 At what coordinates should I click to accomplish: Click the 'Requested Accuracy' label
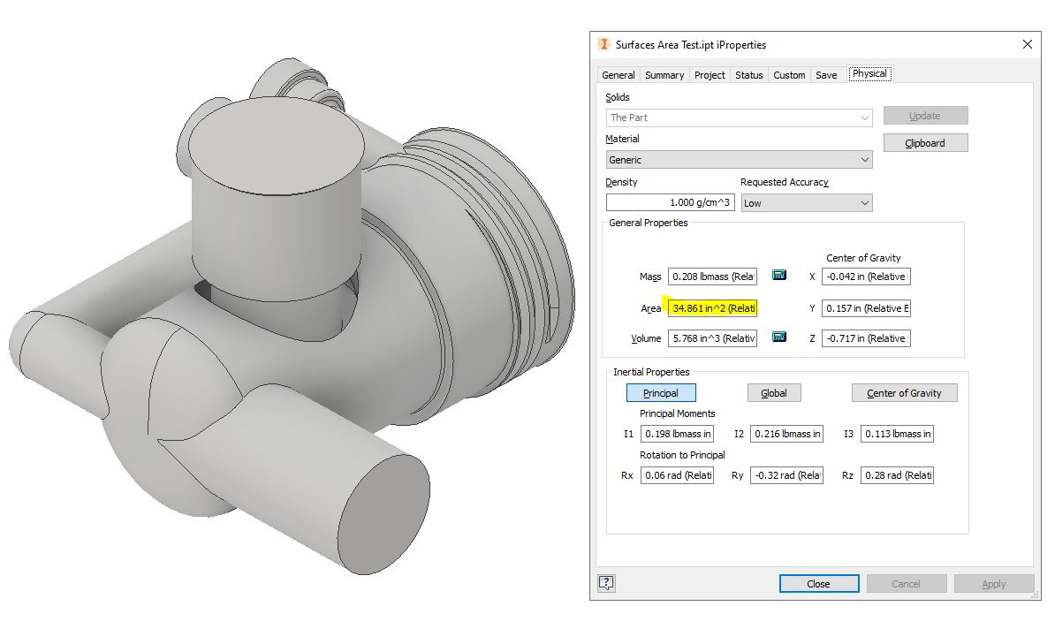[784, 182]
